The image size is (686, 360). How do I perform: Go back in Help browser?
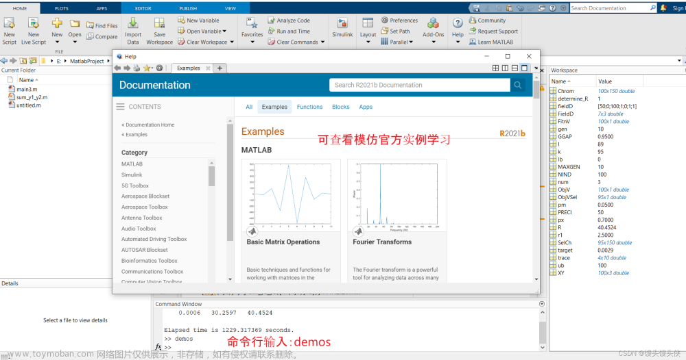point(117,68)
